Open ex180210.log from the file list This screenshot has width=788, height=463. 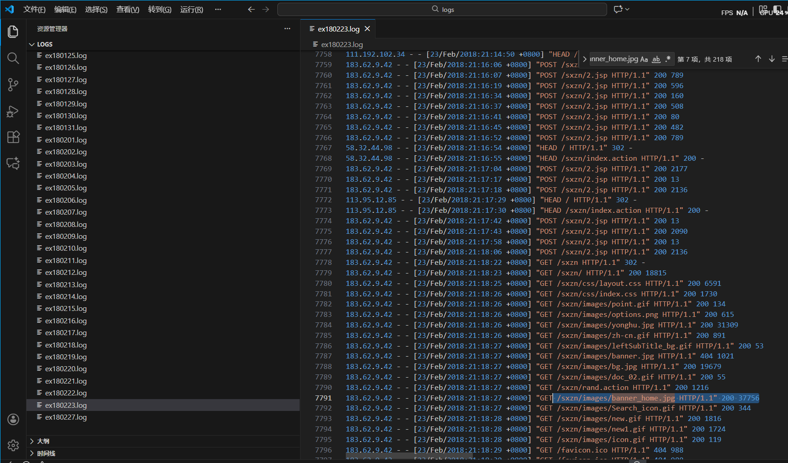[x=66, y=248]
